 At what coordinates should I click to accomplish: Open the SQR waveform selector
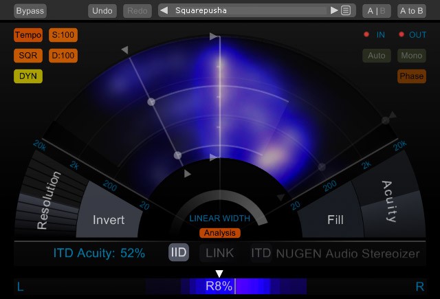tap(28, 56)
